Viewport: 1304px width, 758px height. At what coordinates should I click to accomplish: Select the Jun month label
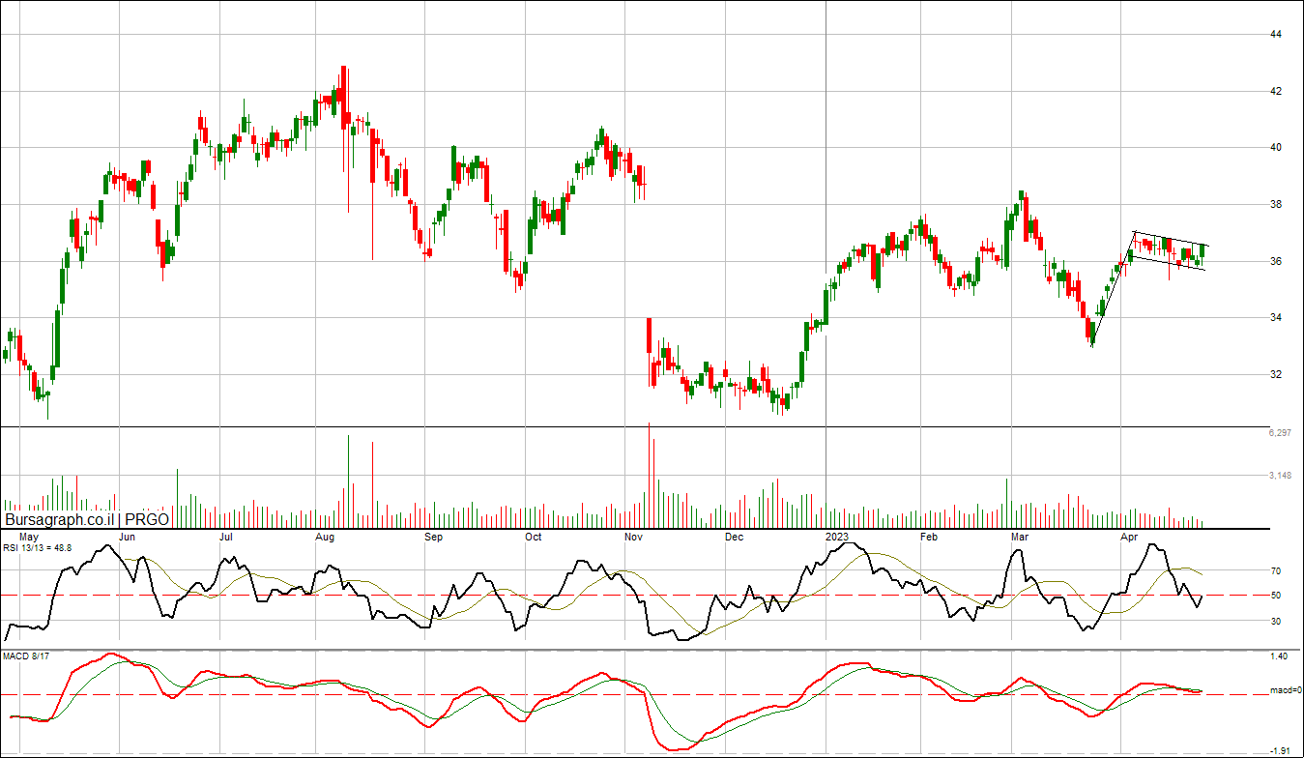point(127,537)
